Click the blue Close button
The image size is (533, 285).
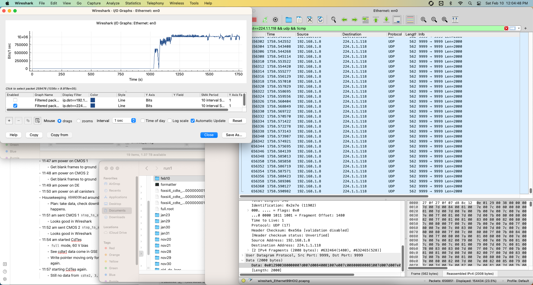pyautogui.click(x=209, y=135)
